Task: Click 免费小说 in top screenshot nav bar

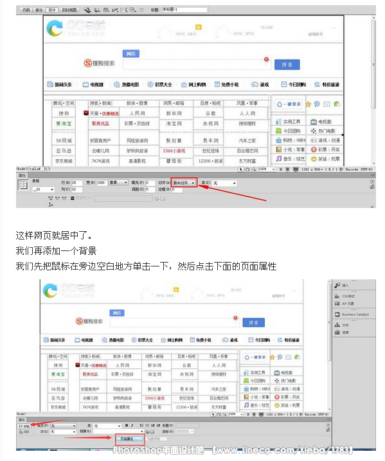Action: click(227, 85)
